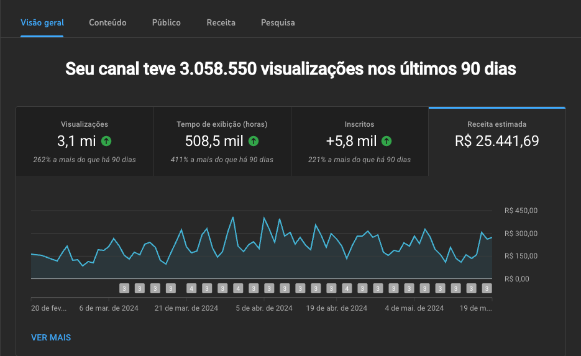Select the Receita estimada card
The height and width of the screenshot is (356, 581).
tap(496, 141)
